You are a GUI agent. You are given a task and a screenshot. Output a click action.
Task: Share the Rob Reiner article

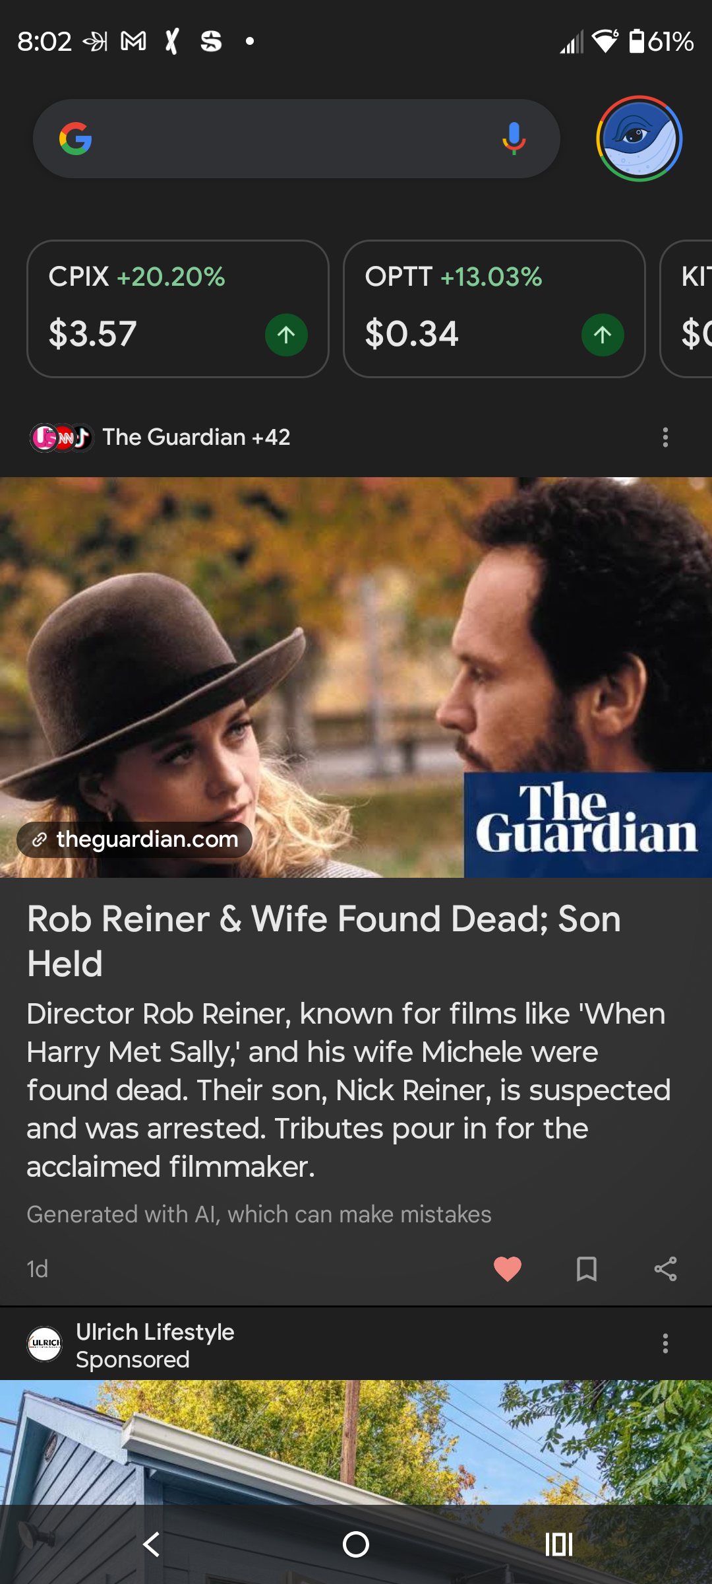666,1269
